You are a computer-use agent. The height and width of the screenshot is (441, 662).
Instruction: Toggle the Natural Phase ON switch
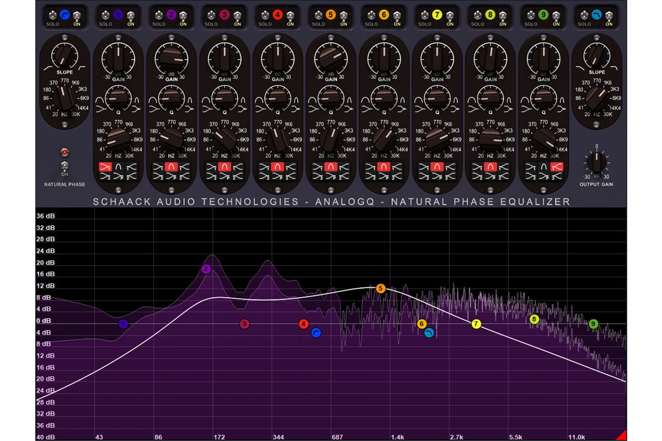(65, 166)
